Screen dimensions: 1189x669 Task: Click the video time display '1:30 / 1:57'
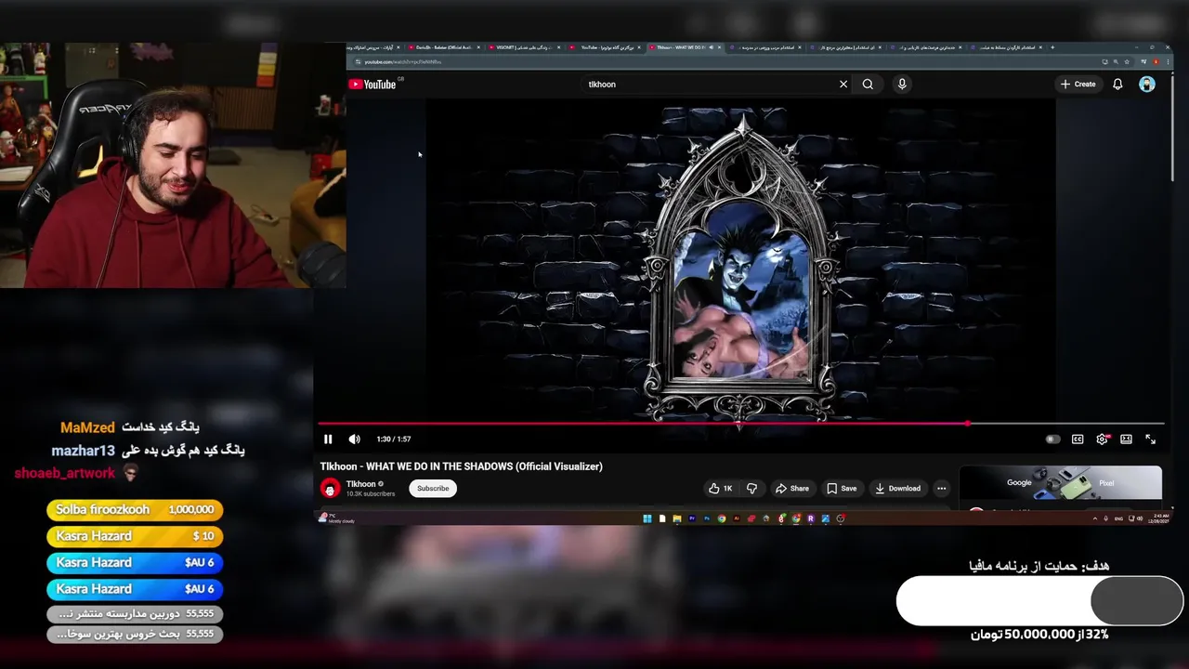coord(394,439)
